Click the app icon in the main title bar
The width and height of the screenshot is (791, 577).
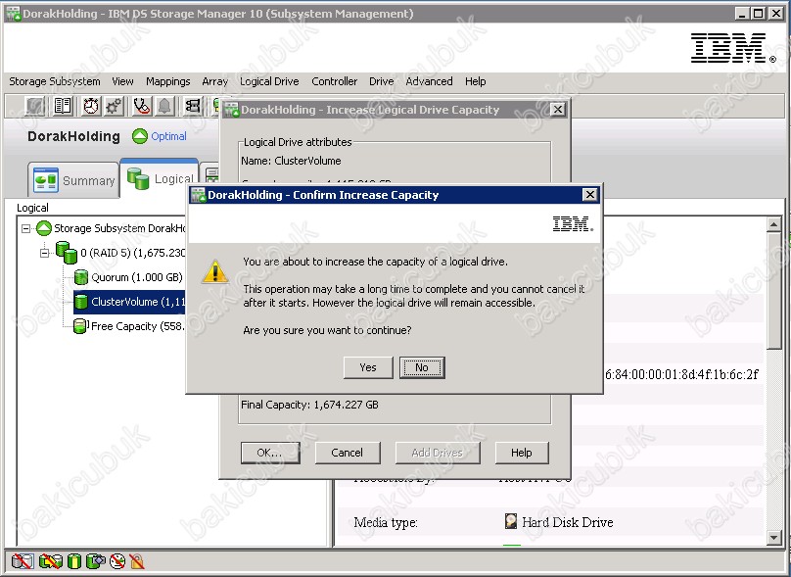pos(14,14)
